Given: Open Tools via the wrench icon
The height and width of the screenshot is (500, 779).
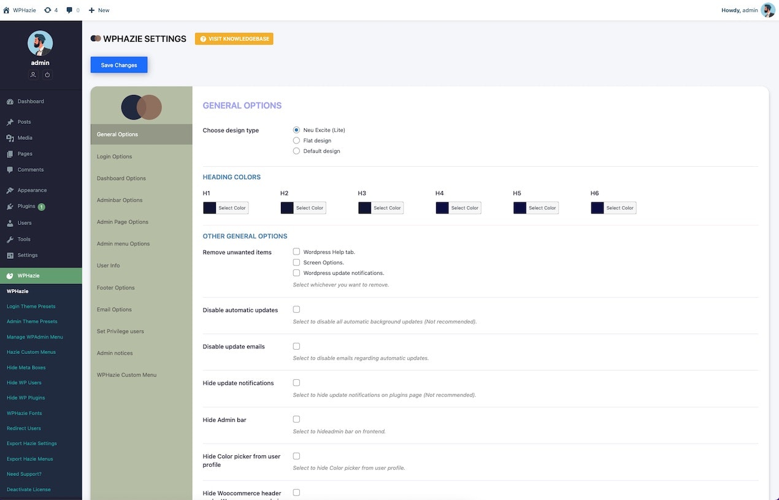Looking at the screenshot, I should [10, 239].
